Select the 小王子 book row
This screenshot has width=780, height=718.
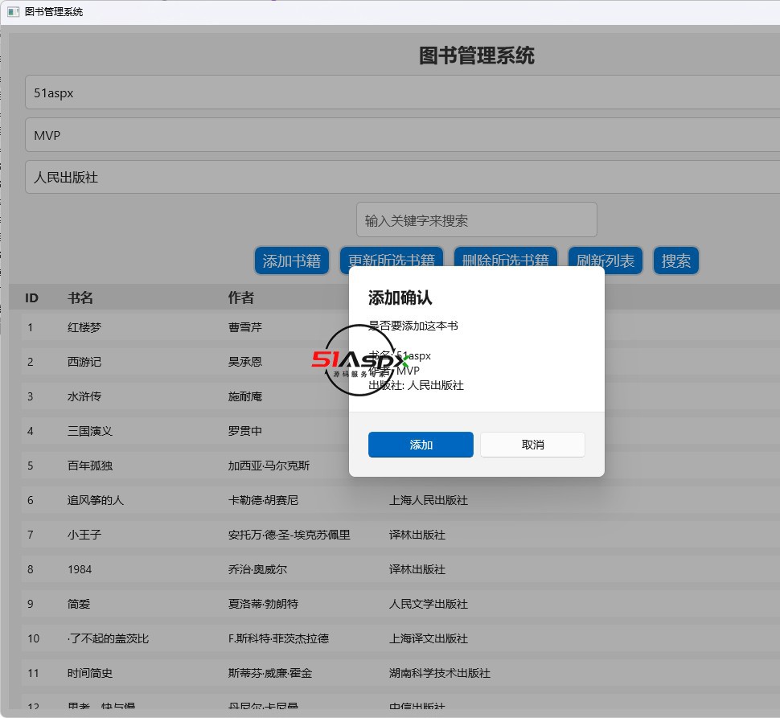(x=84, y=535)
